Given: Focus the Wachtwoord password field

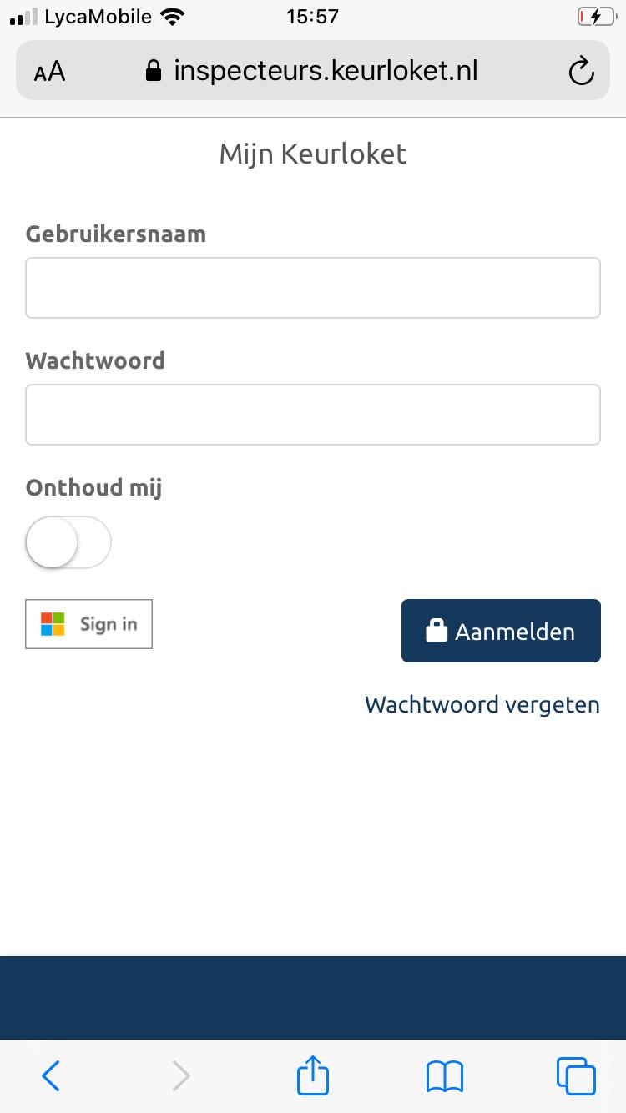Looking at the screenshot, I should (x=313, y=415).
